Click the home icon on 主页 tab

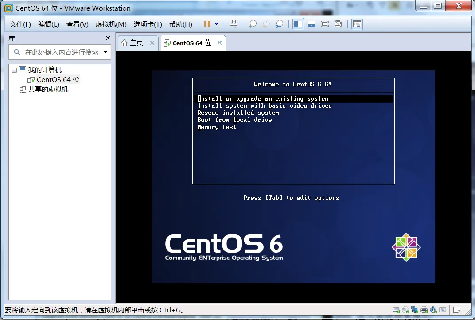[124, 43]
